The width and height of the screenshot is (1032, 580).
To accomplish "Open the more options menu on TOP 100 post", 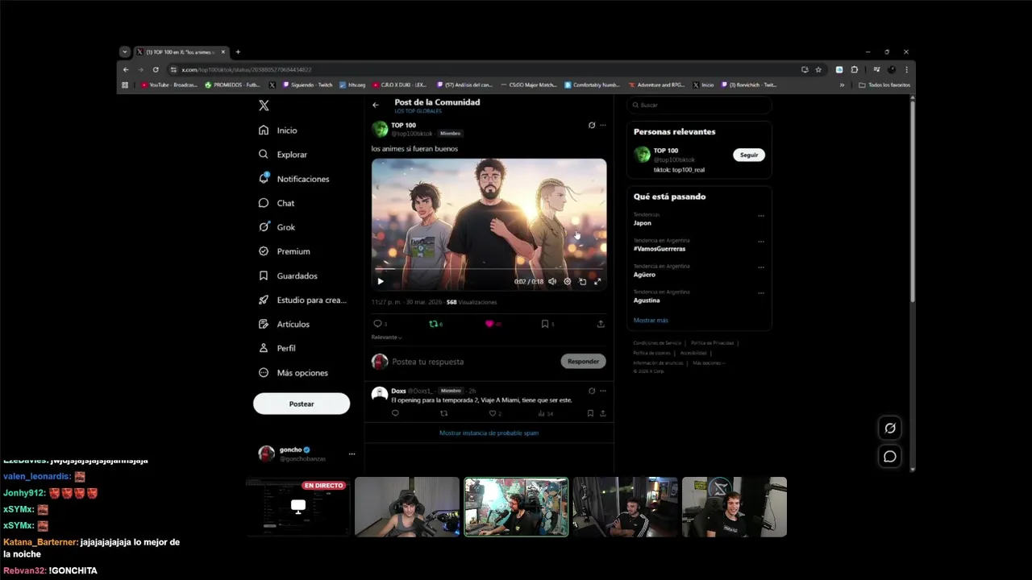I will pos(602,125).
